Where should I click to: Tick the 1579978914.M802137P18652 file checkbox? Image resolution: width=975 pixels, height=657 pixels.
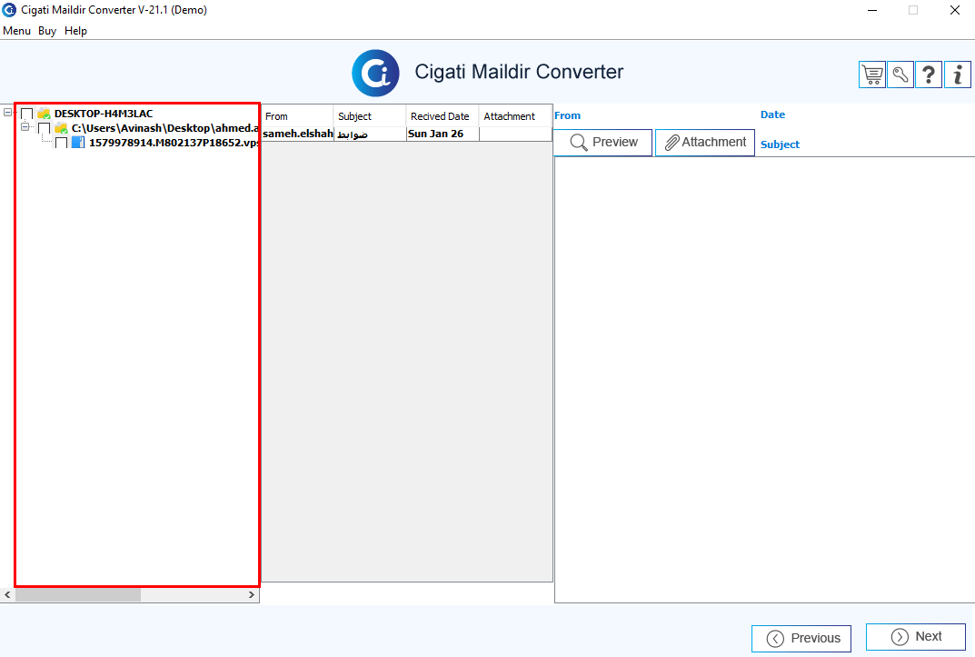[61, 143]
